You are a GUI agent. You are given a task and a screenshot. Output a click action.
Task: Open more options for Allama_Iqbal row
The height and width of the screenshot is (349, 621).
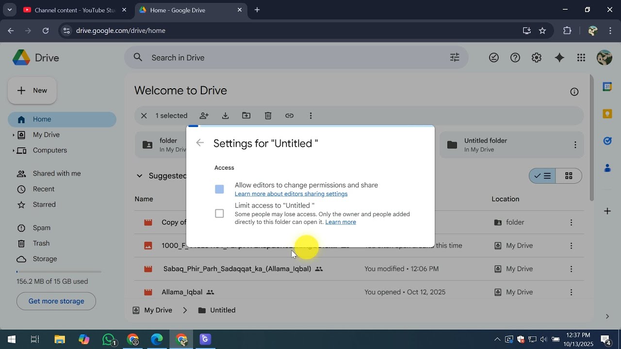pos(571,292)
